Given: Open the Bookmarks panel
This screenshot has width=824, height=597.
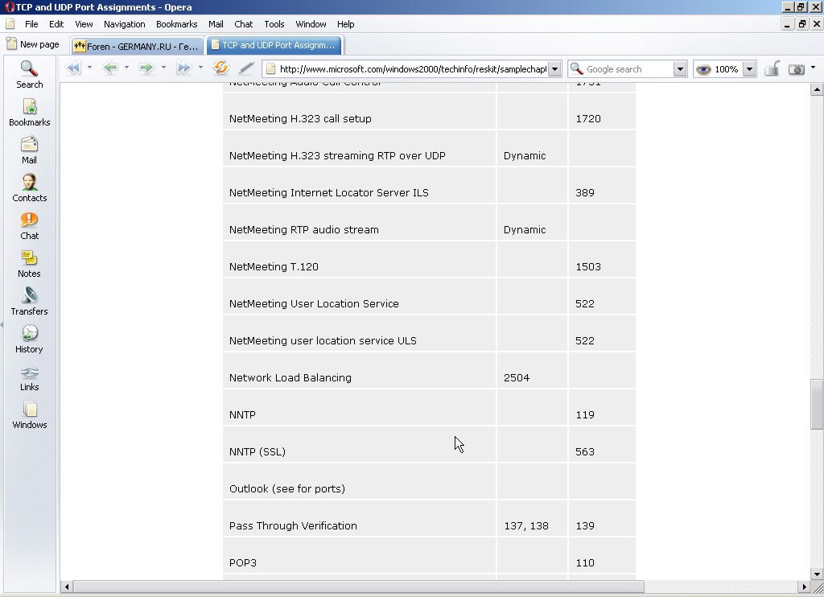Looking at the screenshot, I should [30, 113].
